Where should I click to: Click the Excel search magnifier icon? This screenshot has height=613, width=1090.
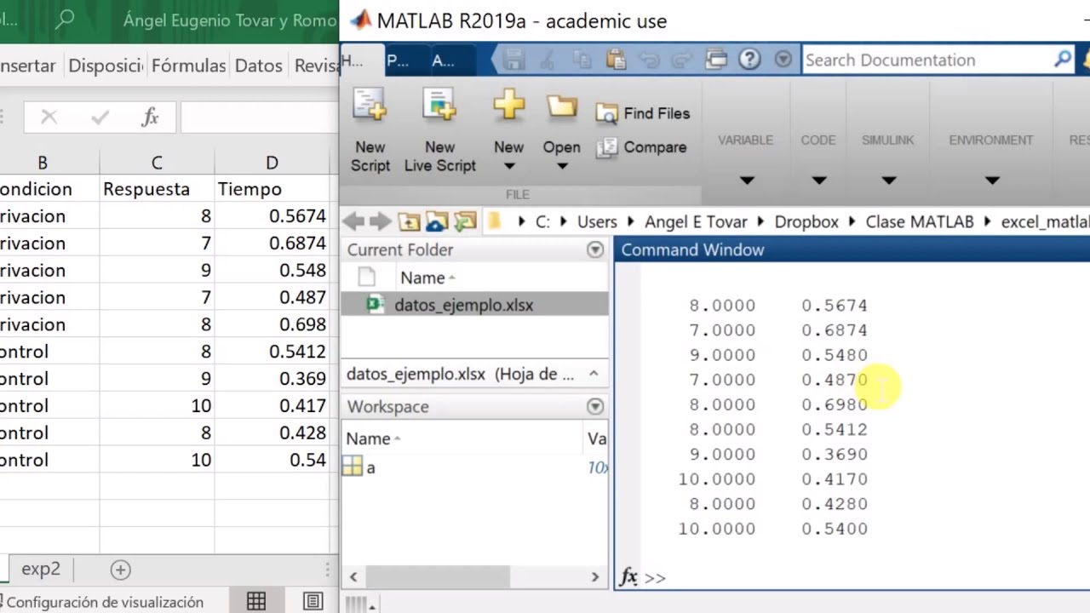pyautogui.click(x=65, y=20)
